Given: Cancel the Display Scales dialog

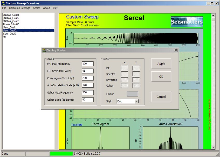Looking at the screenshot, I should pyautogui.click(x=161, y=97).
